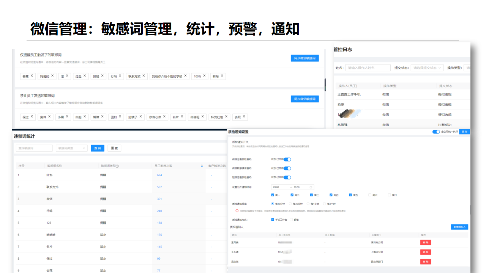Toggle the 微信沟通质检通知 switch
Viewport: 486px width, 273px height.
click(287, 160)
